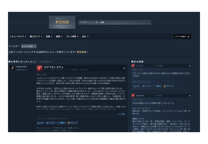
Task: Vote はい on NokoELDN's review
Action: tap(41, 123)
